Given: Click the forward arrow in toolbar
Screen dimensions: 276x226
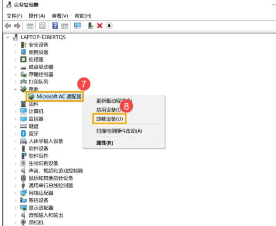Looking at the screenshot, I should pos(17,26).
